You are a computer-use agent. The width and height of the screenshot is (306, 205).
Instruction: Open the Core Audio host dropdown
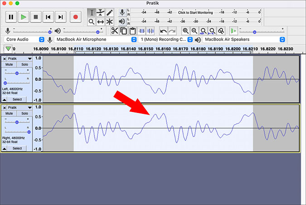24,39
